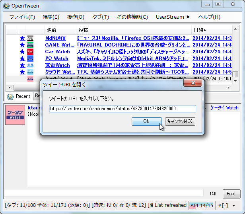
Task: Select the TFX 基幹システム post
Action: (133, 72)
